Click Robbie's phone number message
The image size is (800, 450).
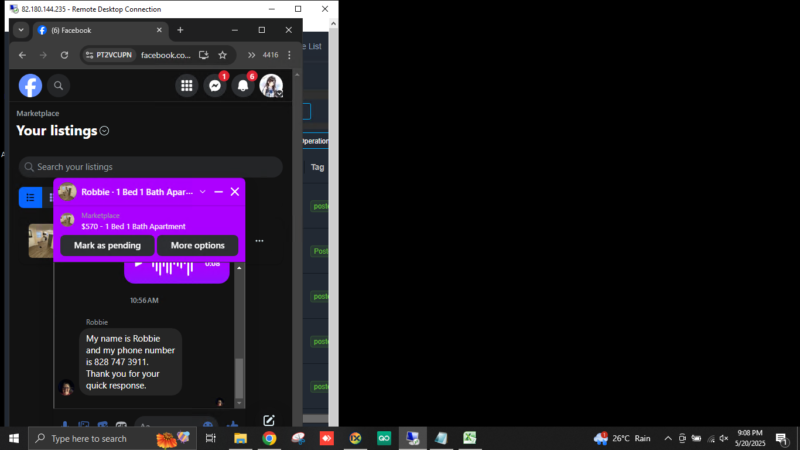[x=131, y=362]
